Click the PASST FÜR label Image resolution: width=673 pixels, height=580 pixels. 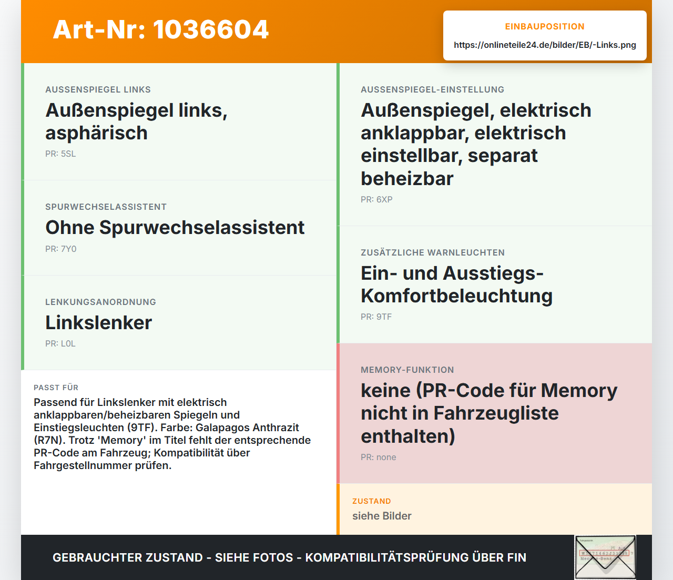point(56,388)
